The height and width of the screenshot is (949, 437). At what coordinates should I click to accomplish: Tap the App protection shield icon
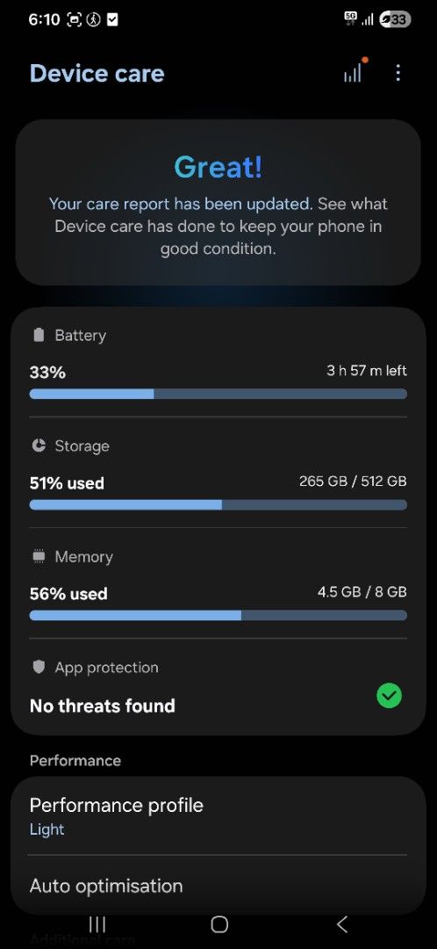click(39, 668)
